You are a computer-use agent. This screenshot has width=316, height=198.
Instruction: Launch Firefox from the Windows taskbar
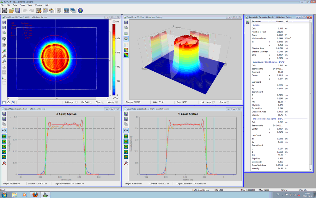[x=35, y=195]
